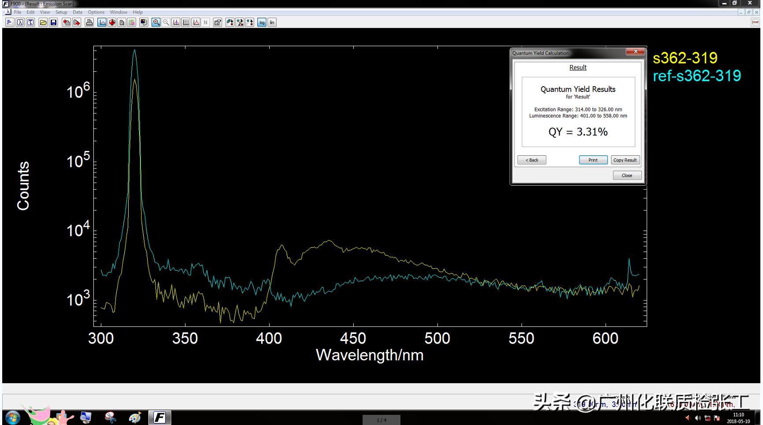This screenshot has width=763, height=425.
Task: Open the lambda spectral scan setup icon
Action: 20,22
